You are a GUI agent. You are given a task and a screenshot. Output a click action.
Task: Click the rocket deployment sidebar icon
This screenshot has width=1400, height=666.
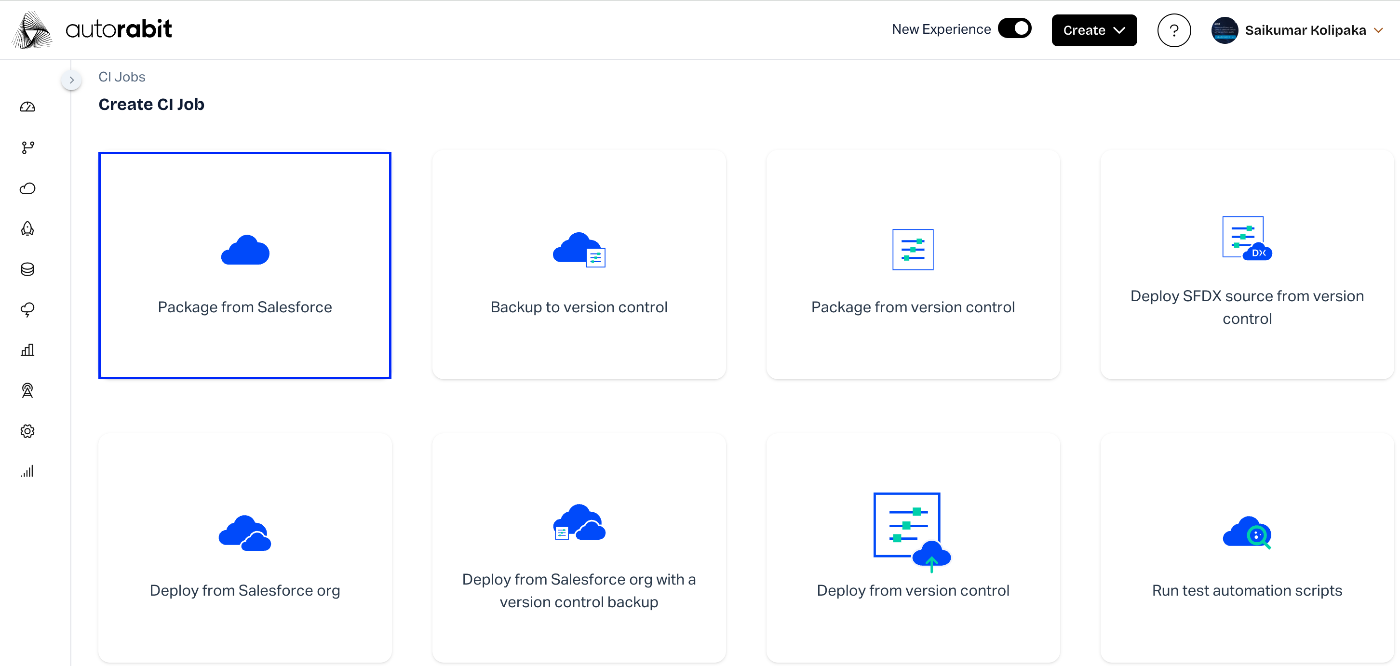tap(27, 229)
